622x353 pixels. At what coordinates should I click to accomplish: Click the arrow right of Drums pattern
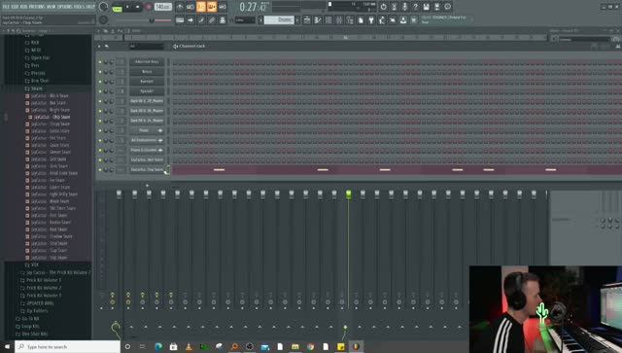coord(297,19)
